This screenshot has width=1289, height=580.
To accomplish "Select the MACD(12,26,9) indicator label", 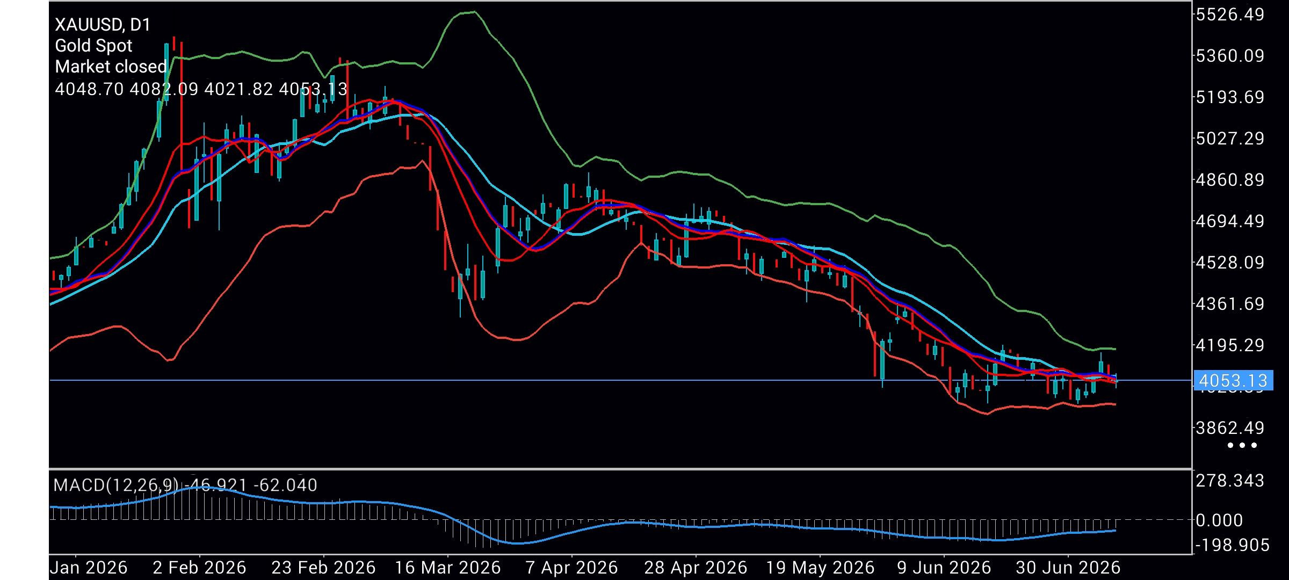I will pos(116,485).
